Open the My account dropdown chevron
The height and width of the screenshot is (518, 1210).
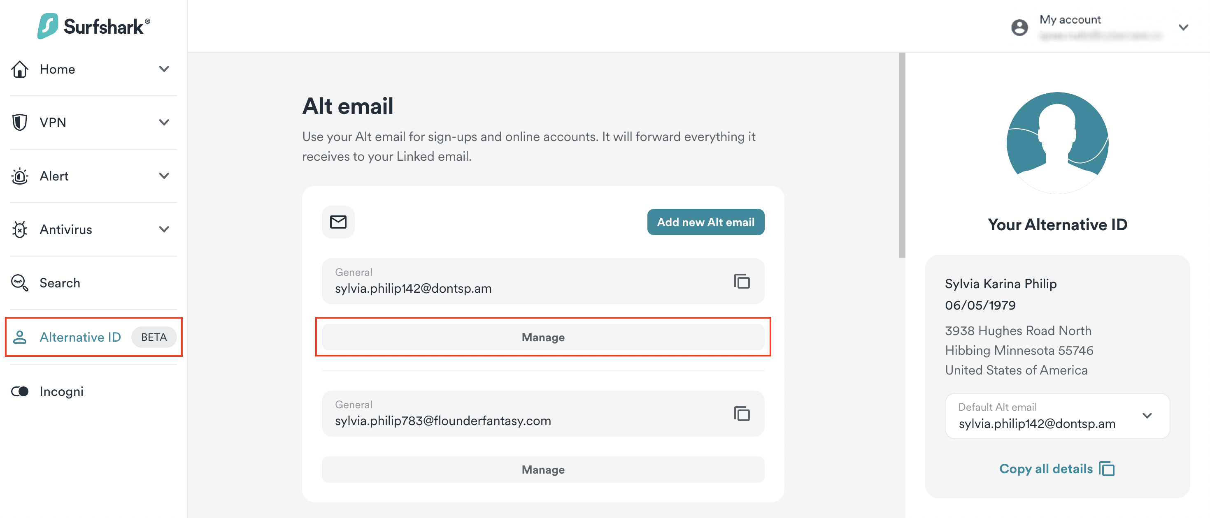click(1183, 27)
